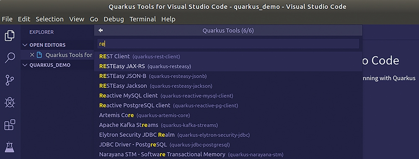Screen dimensions: 419x159
Task: Open the Explorer view icon
Action: (x=10, y=35)
